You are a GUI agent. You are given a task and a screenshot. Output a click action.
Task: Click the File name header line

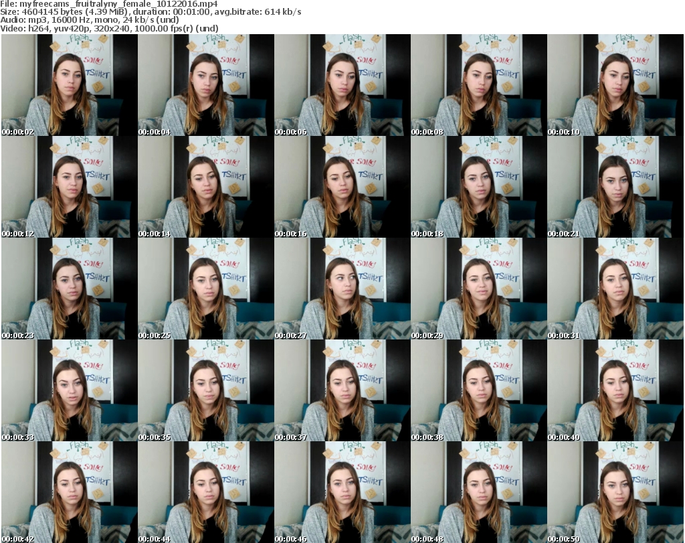click(109, 4)
